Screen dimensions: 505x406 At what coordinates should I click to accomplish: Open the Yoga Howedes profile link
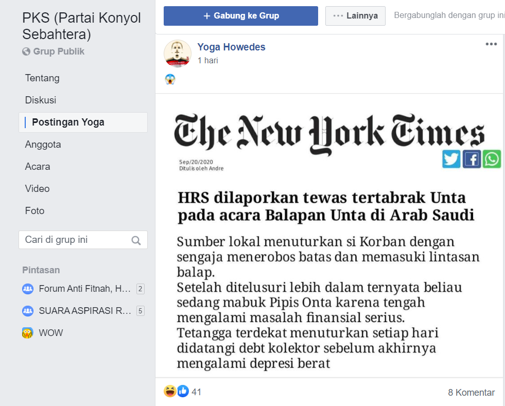coord(231,47)
